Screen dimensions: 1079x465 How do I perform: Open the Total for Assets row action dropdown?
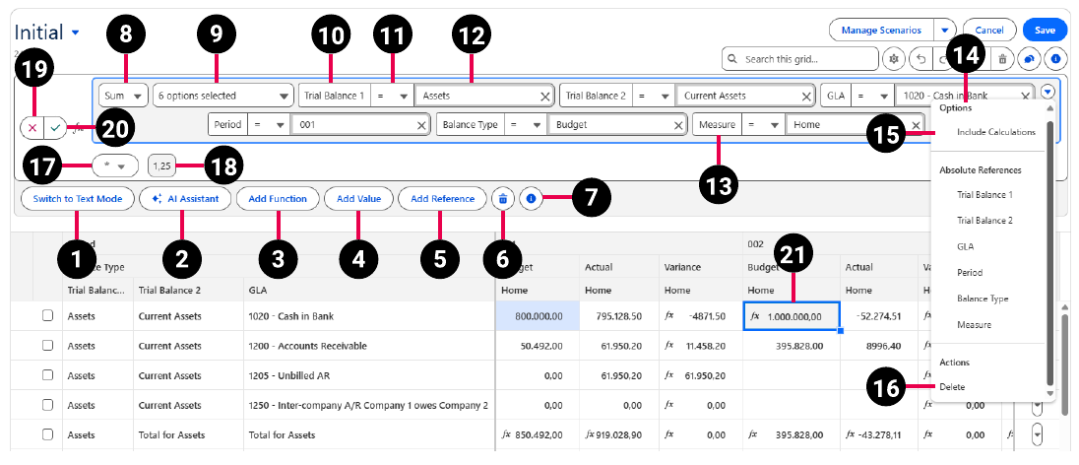[1038, 434]
